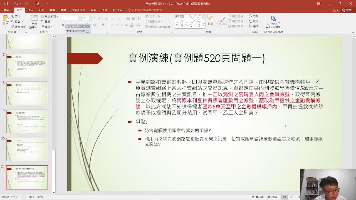
Task: Open the File (檔案) tab
Action: tap(7, 10)
